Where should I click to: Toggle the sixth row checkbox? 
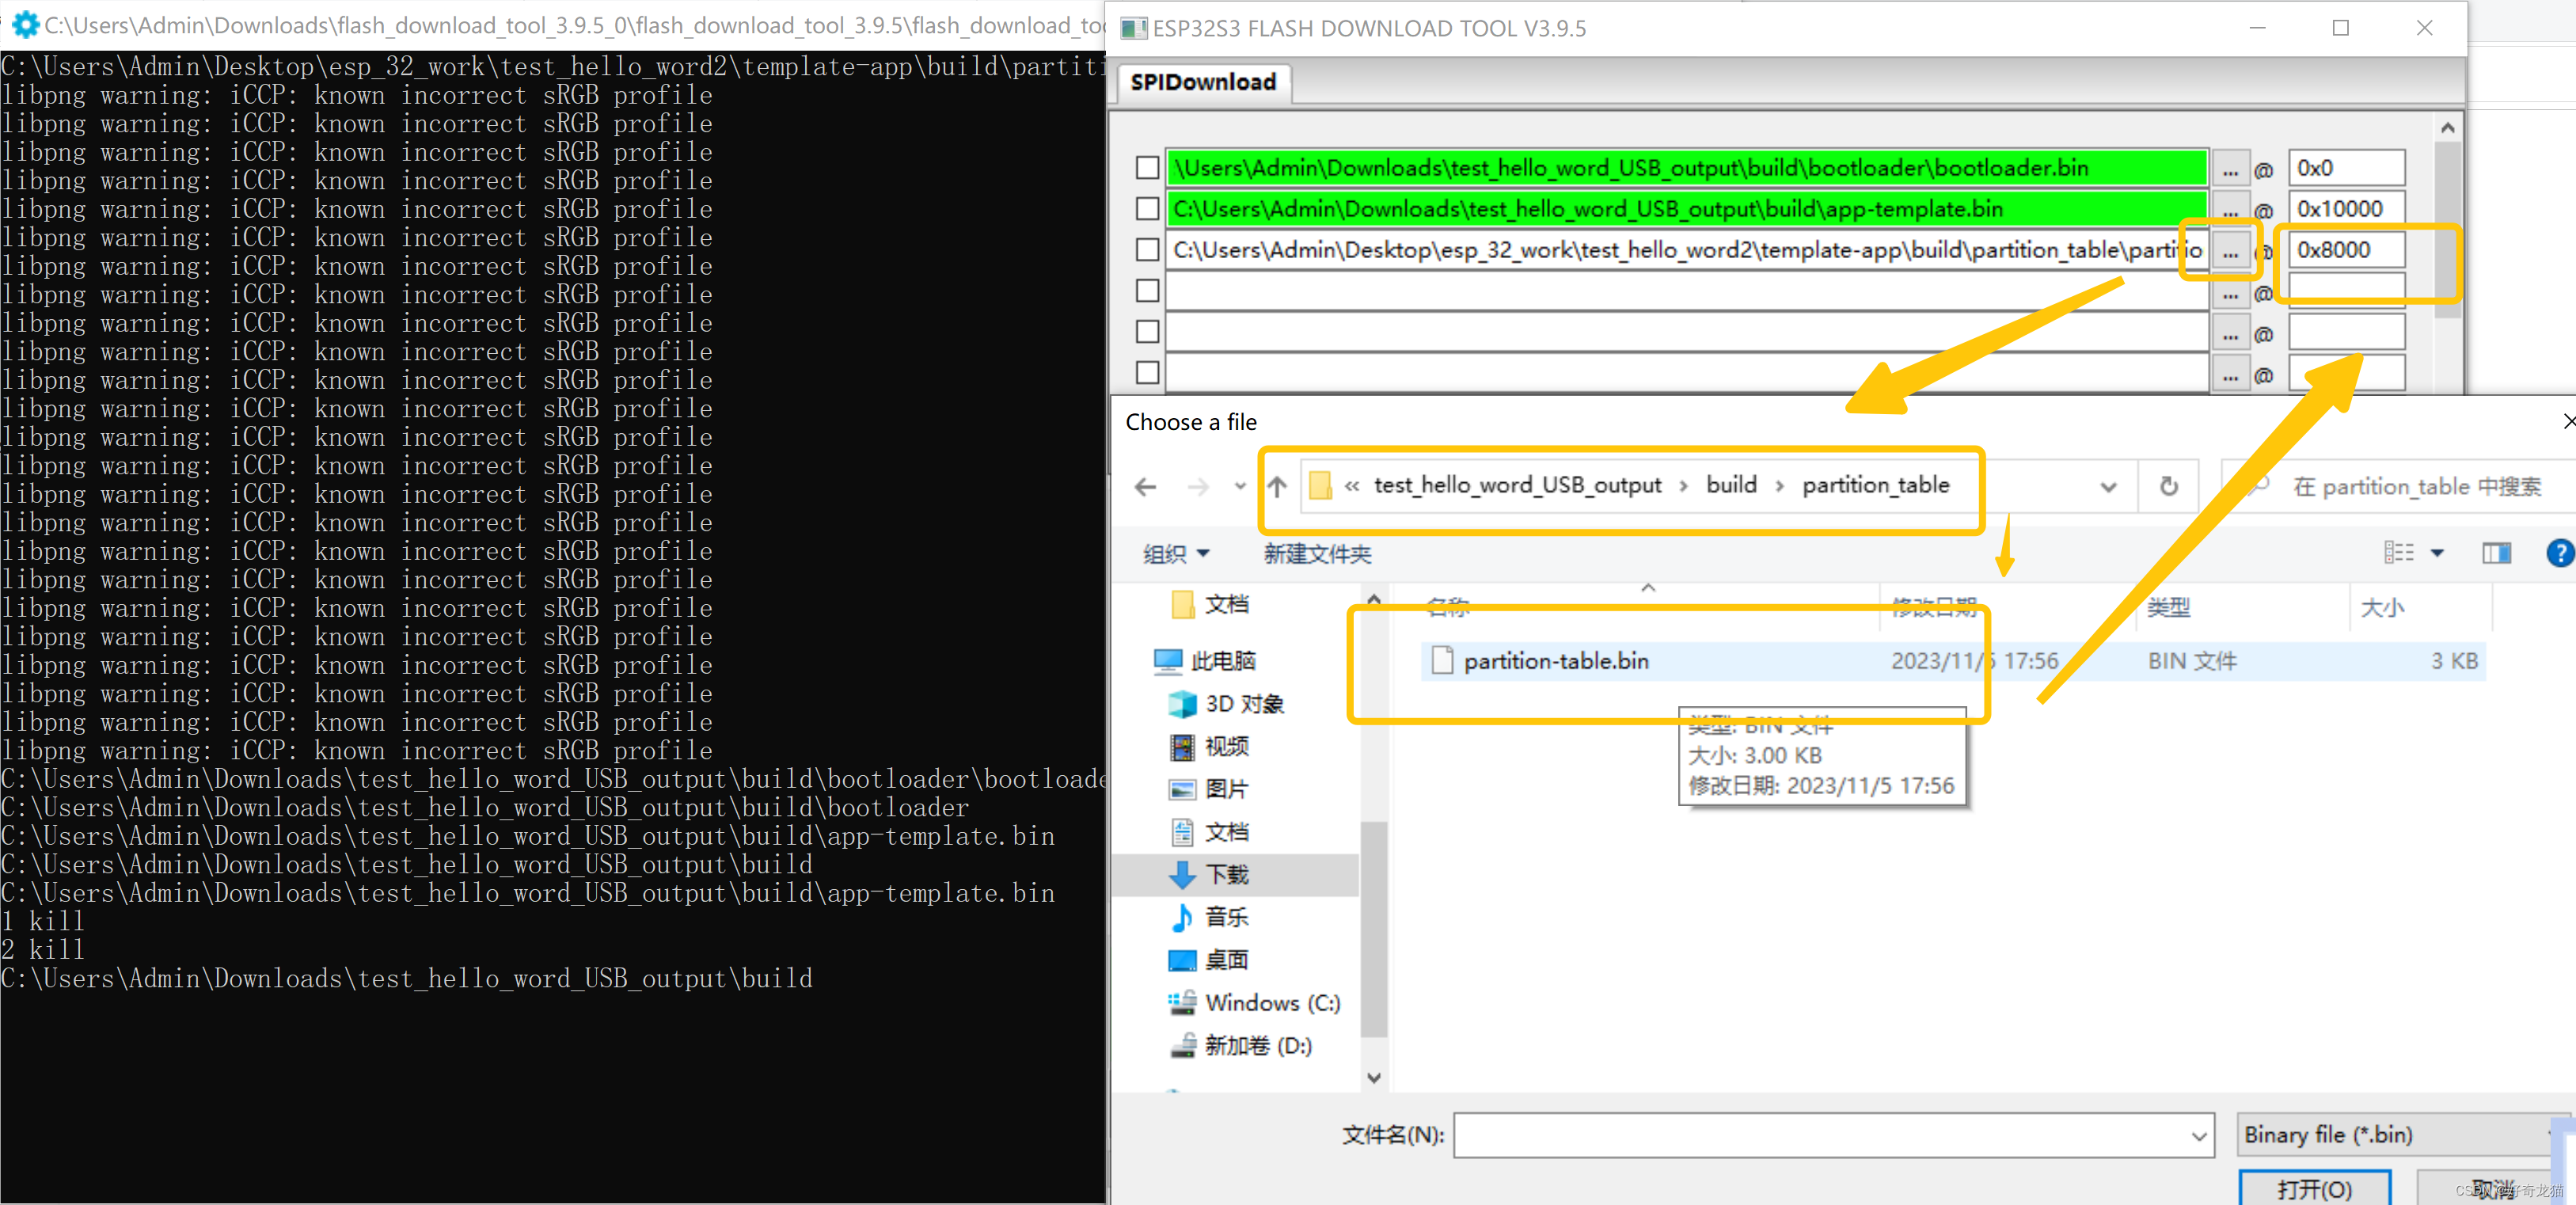click(1147, 373)
